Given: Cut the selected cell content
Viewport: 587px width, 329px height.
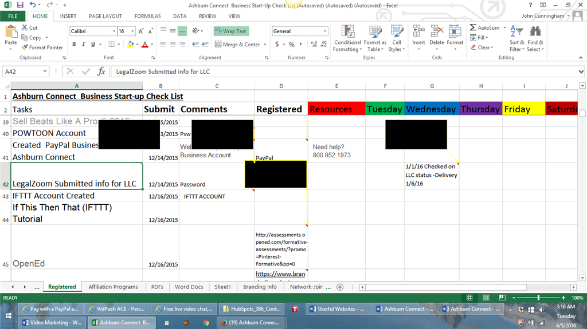Looking at the screenshot, I should [30, 27].
